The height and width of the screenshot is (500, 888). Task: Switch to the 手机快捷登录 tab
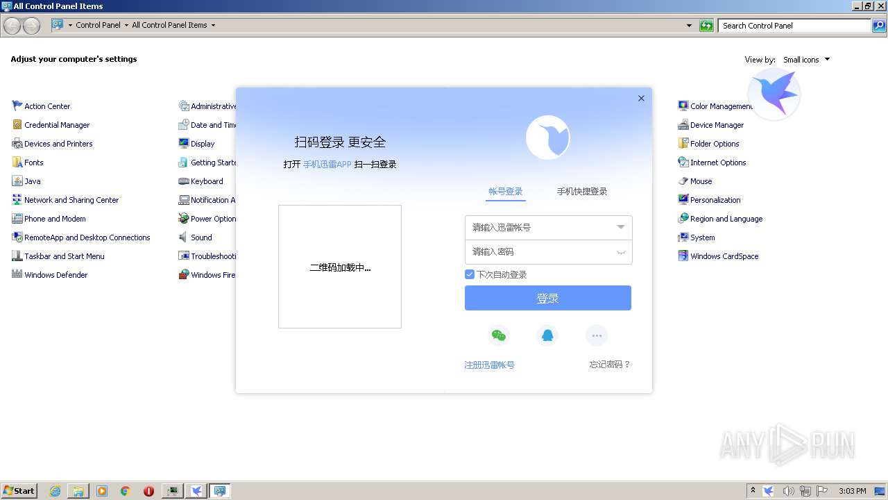click(582, 192)
